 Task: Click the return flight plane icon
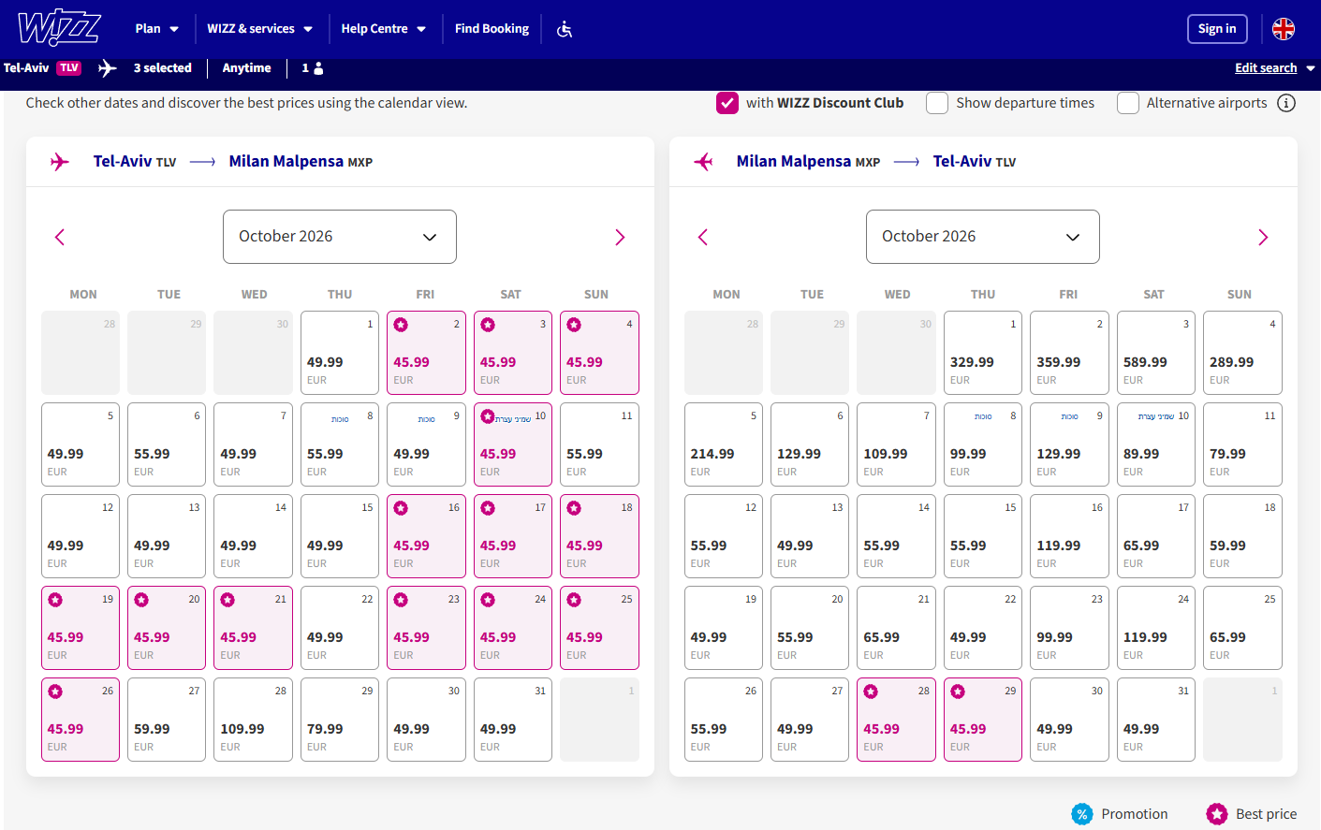[703, 162]
